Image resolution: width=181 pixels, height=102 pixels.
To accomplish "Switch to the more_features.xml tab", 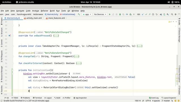I will point(57,18).
